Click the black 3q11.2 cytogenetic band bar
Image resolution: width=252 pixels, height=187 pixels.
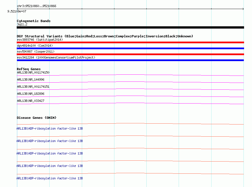tap(130, 27)
